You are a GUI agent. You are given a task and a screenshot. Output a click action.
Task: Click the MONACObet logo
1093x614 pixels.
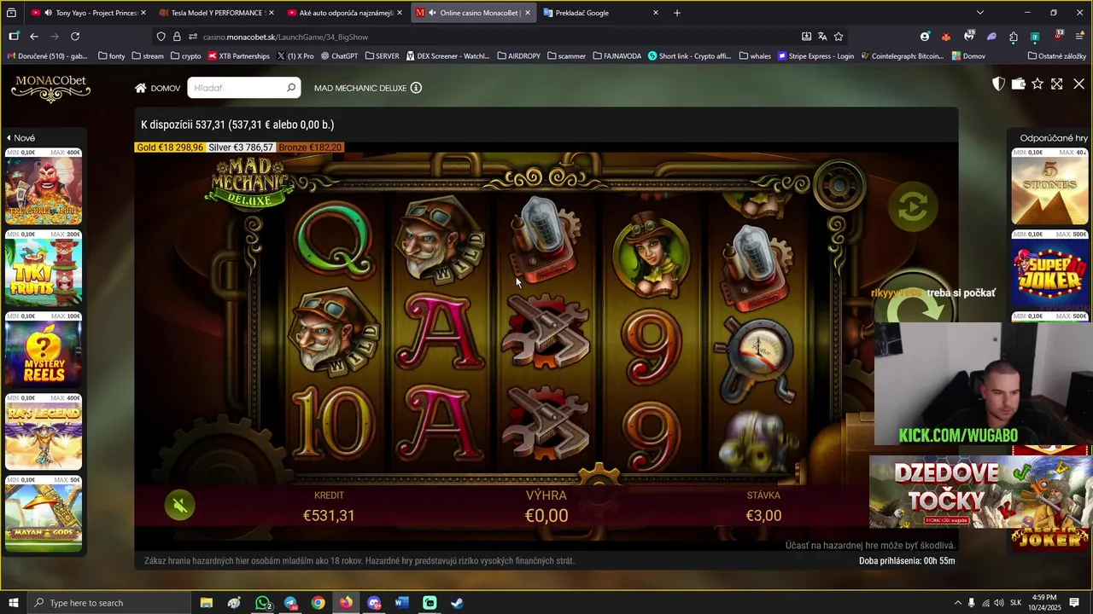[x=50, y=88]
